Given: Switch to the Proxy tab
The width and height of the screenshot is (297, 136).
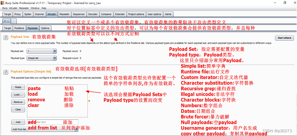Looking at the screenshot, I should click(x=18, y=14).
